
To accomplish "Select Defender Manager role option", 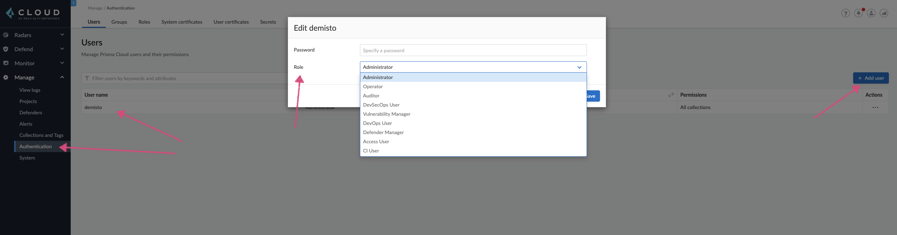I will tap(473, 132).
